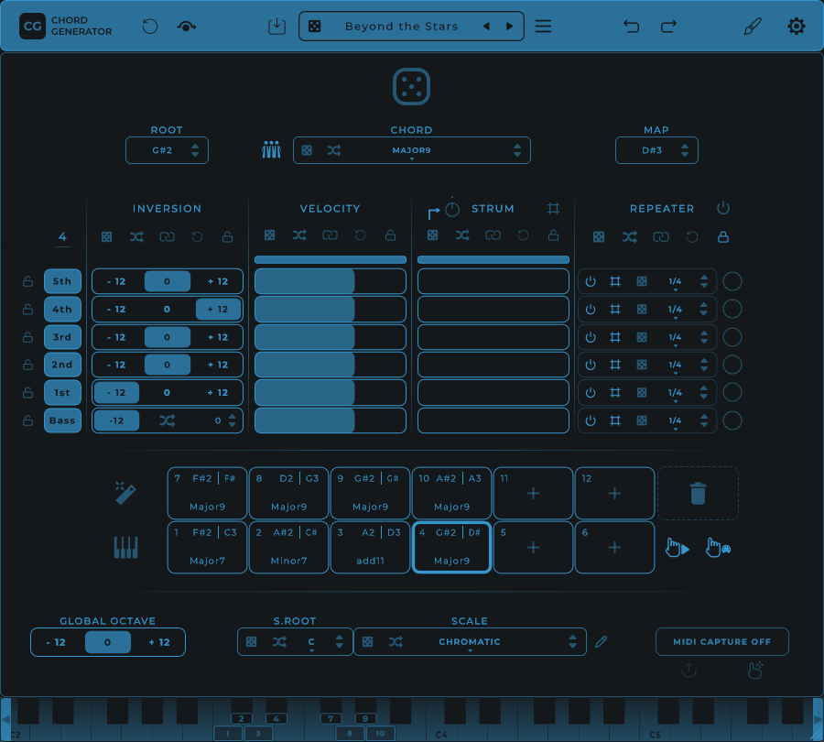This screenshot has height=742, width=824.
Task: Click the paintbrush theme icon
Action: pos(753,27)
